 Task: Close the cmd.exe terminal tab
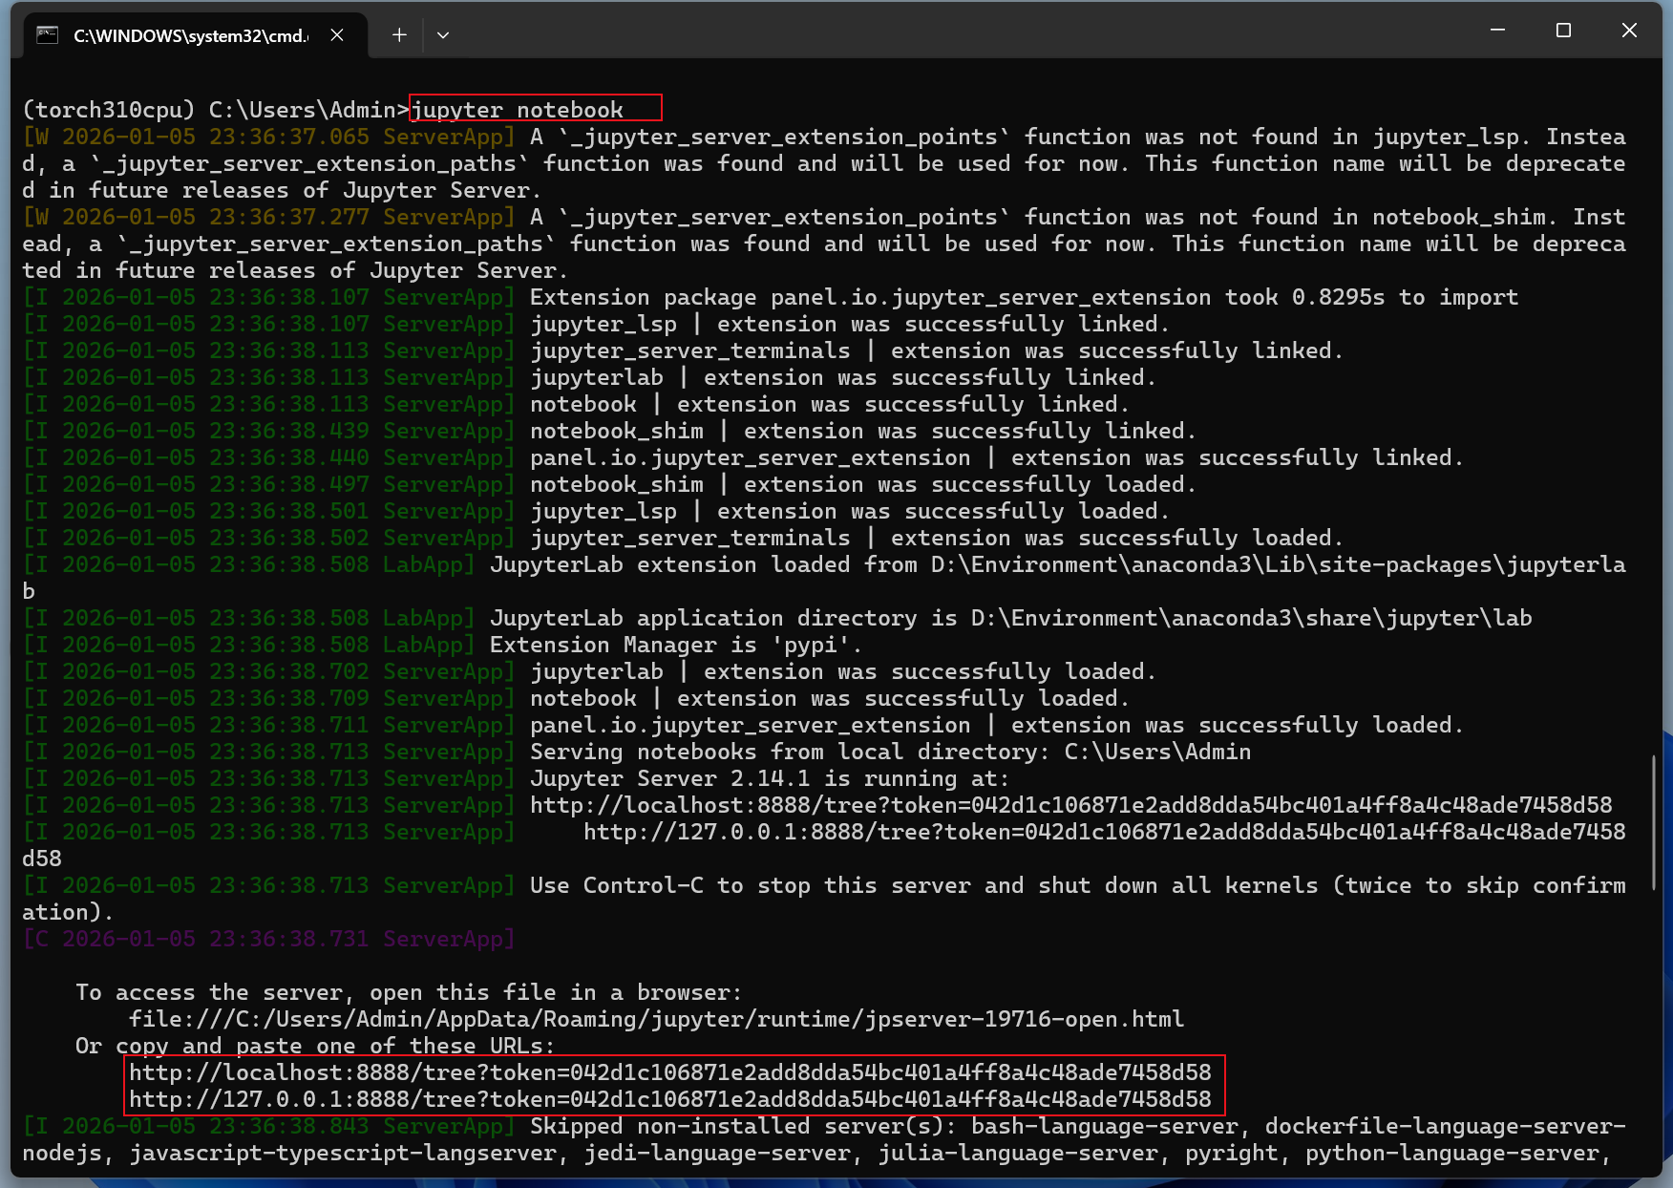tap(337, 35)
